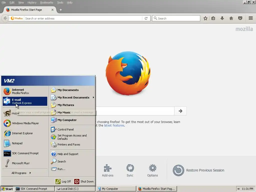Click the Log Off button
This screenshot has height=192, width=256.
coord(63,181)
